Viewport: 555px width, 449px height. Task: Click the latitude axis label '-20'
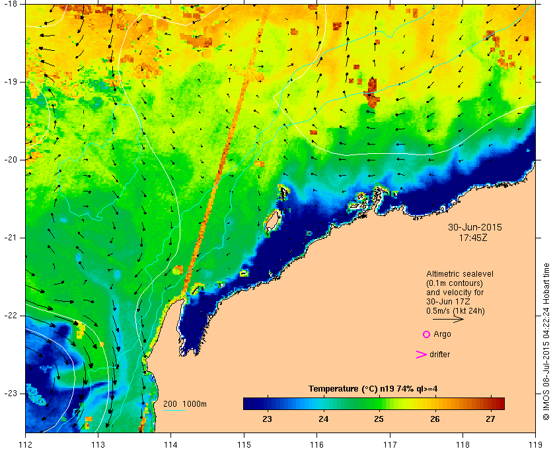click(9, 160)
